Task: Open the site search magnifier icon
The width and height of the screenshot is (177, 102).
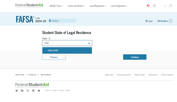Action: coord(171,6)
